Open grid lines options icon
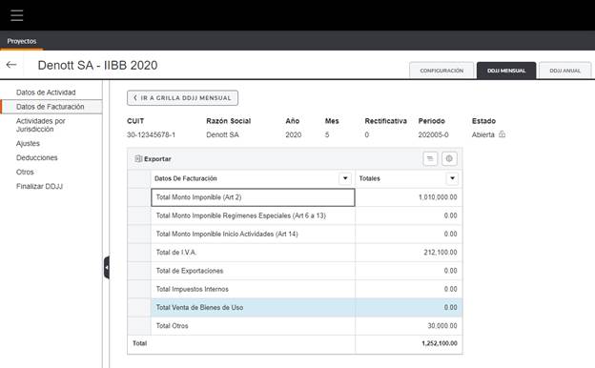This screenshot has width=595, height=368. pos(430,158)
